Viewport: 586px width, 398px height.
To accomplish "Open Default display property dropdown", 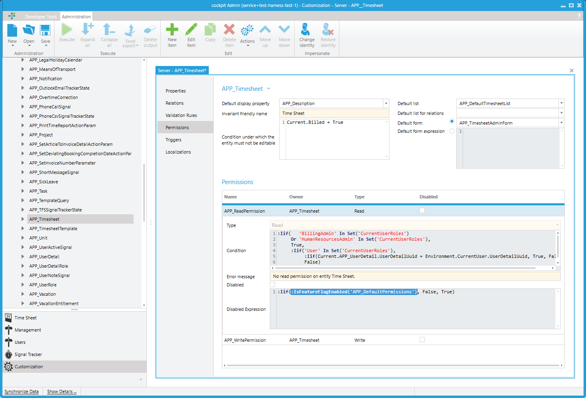I will point(386,103).
